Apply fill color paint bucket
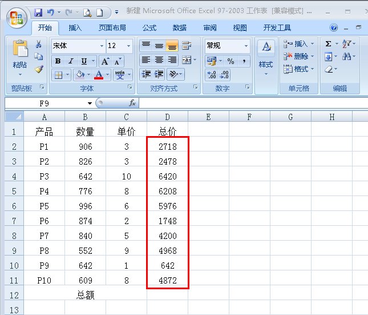Screen dimensions: 368x315 point(80,75)
